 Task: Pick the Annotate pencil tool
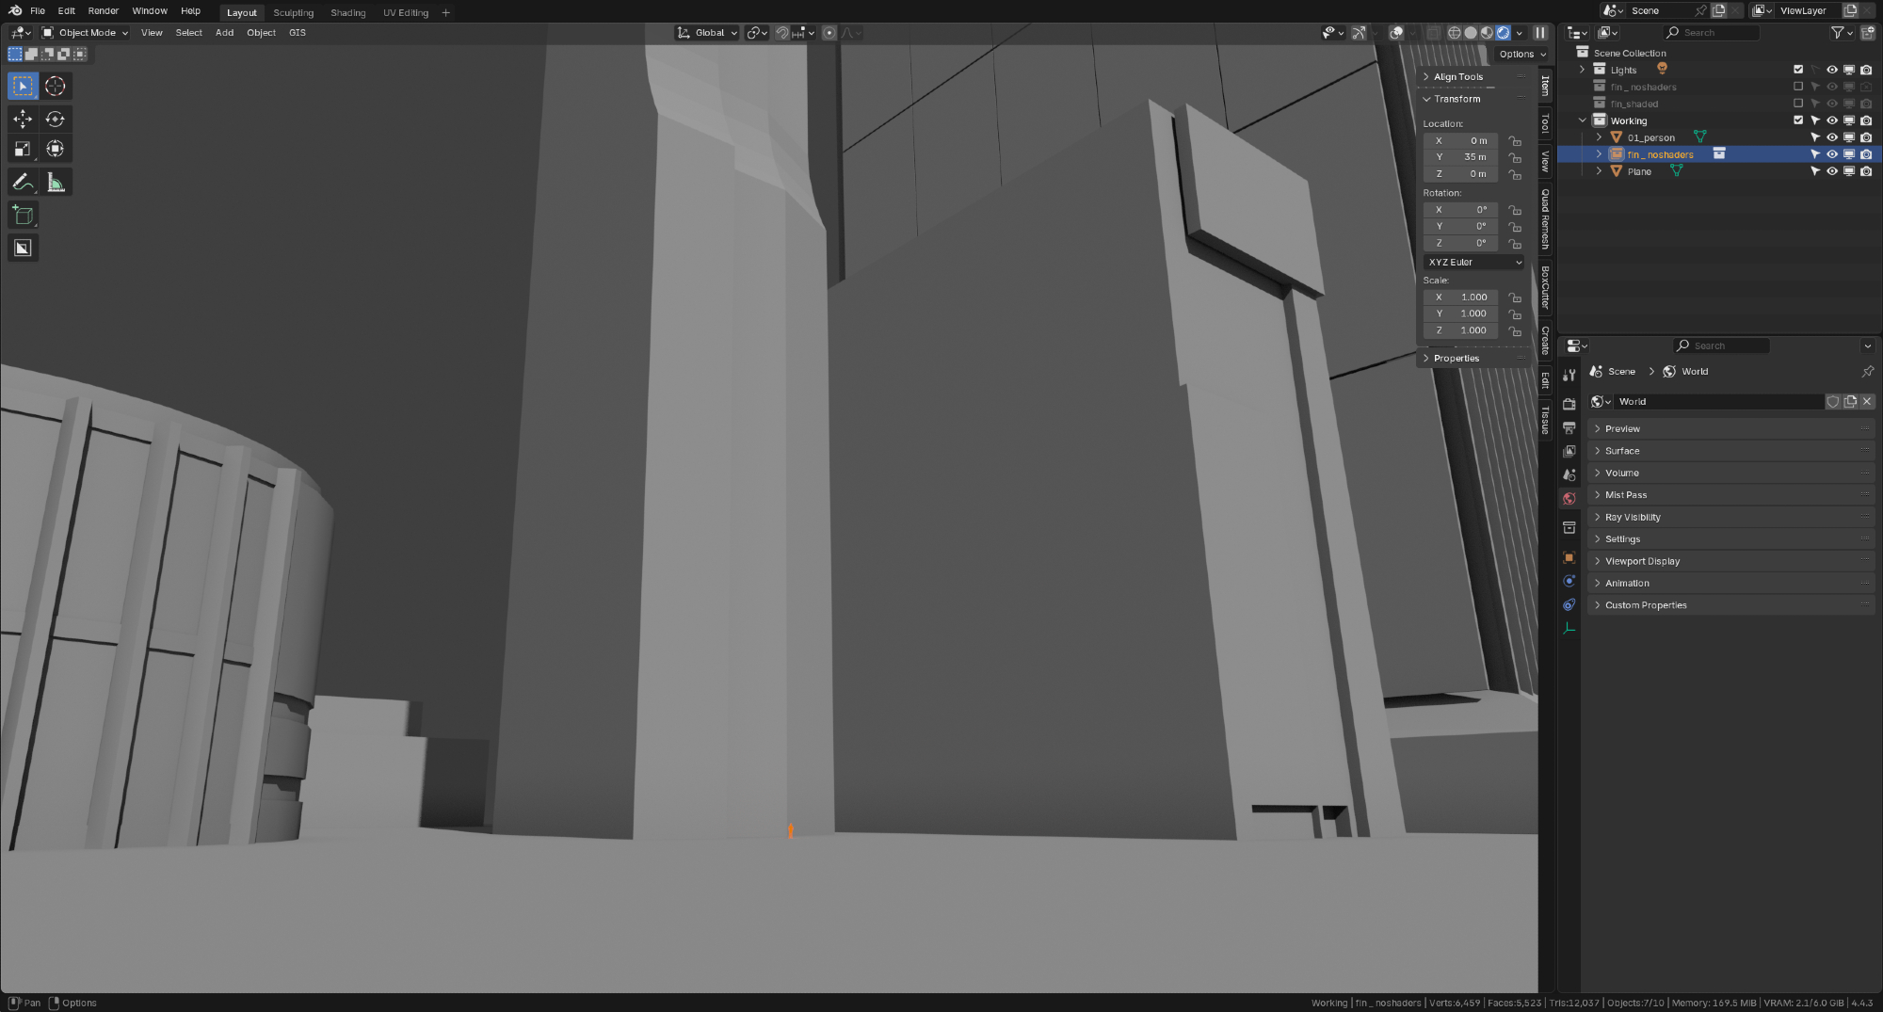23,183
